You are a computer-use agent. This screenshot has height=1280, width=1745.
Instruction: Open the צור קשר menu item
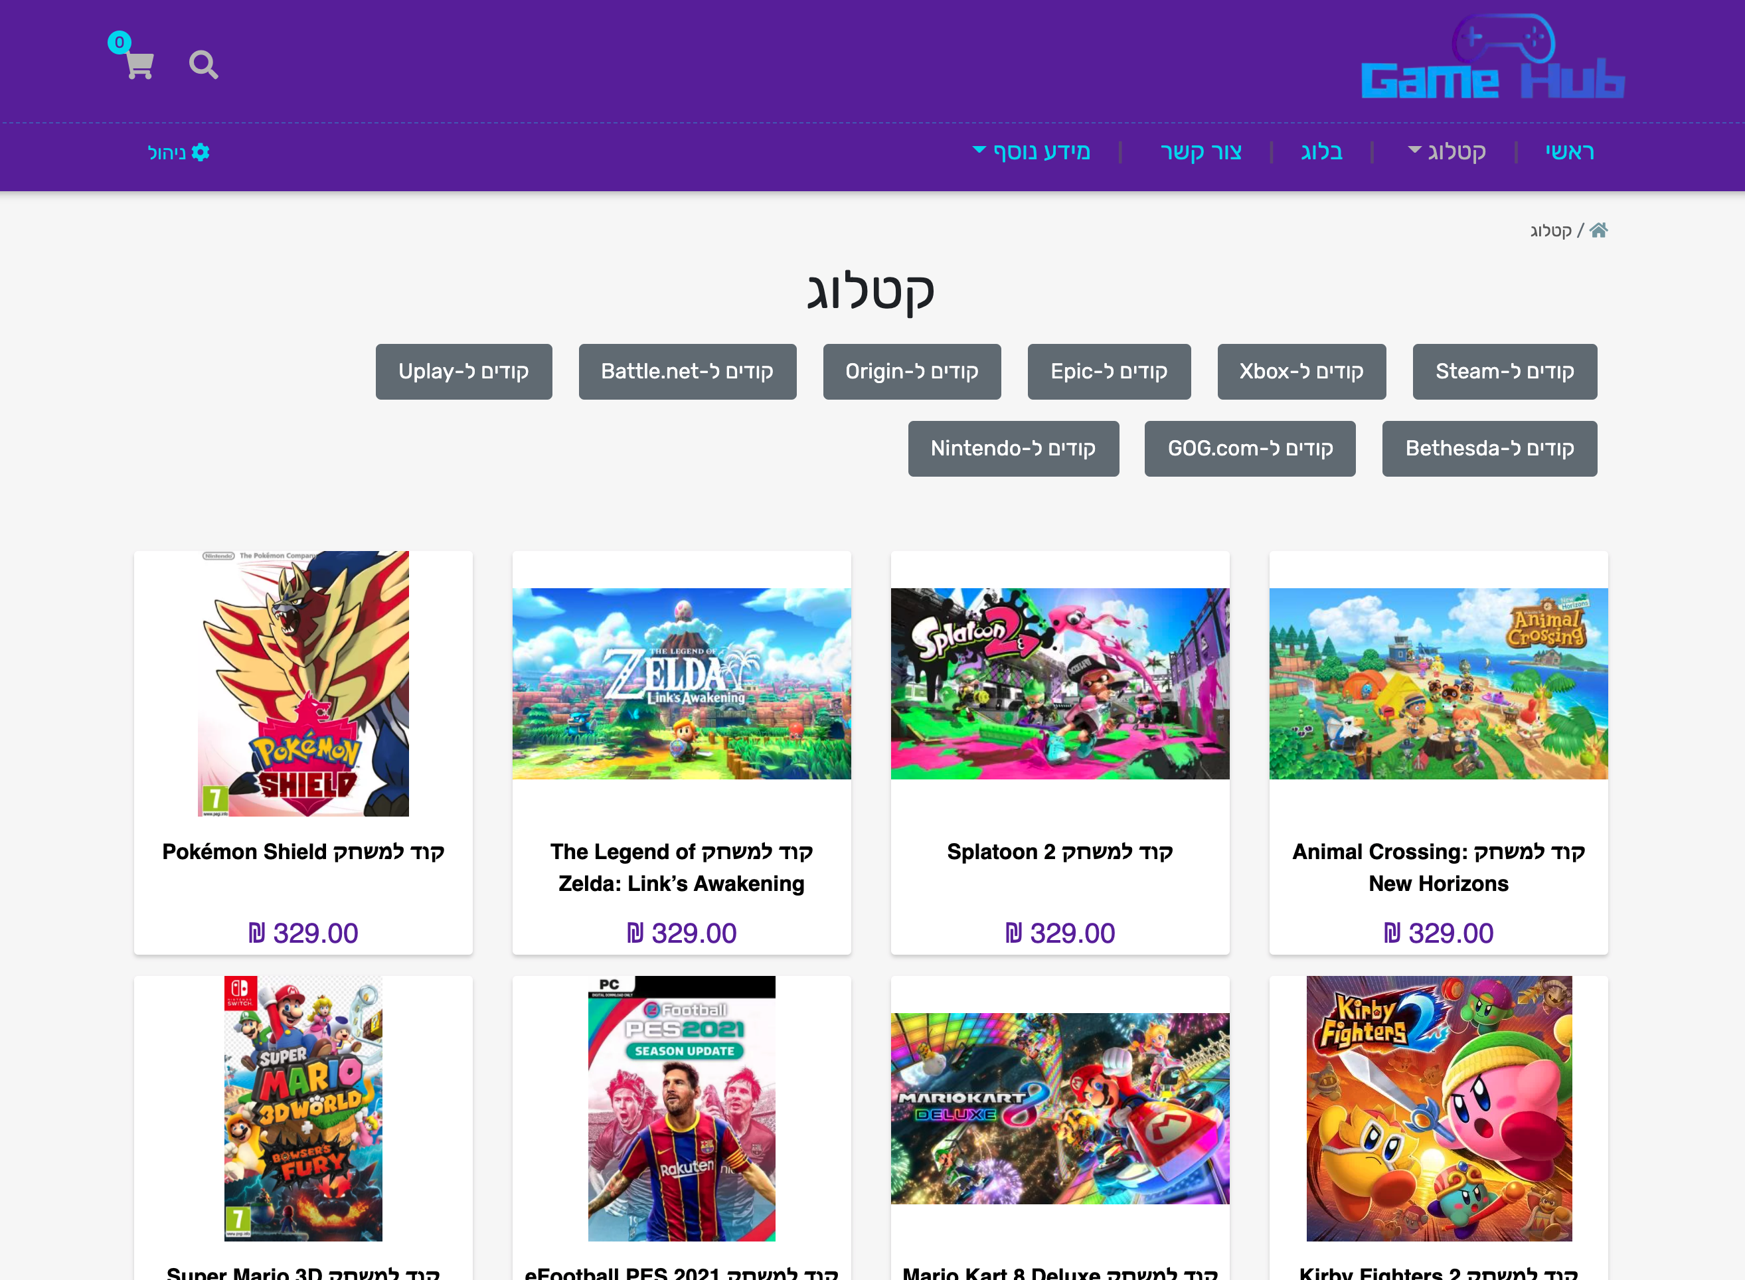tap(1201, 151)
